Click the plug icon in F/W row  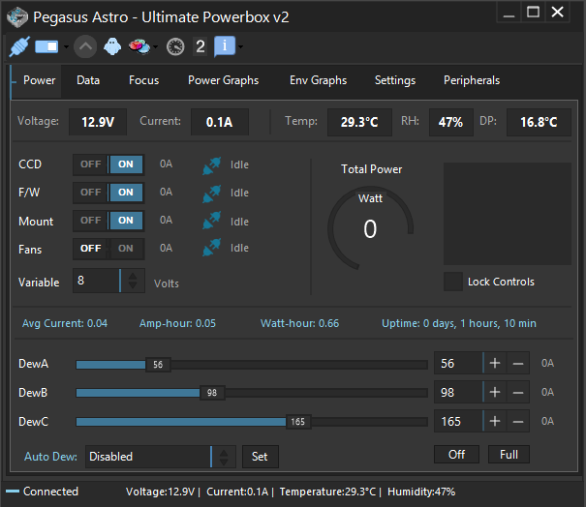point(211,194)
